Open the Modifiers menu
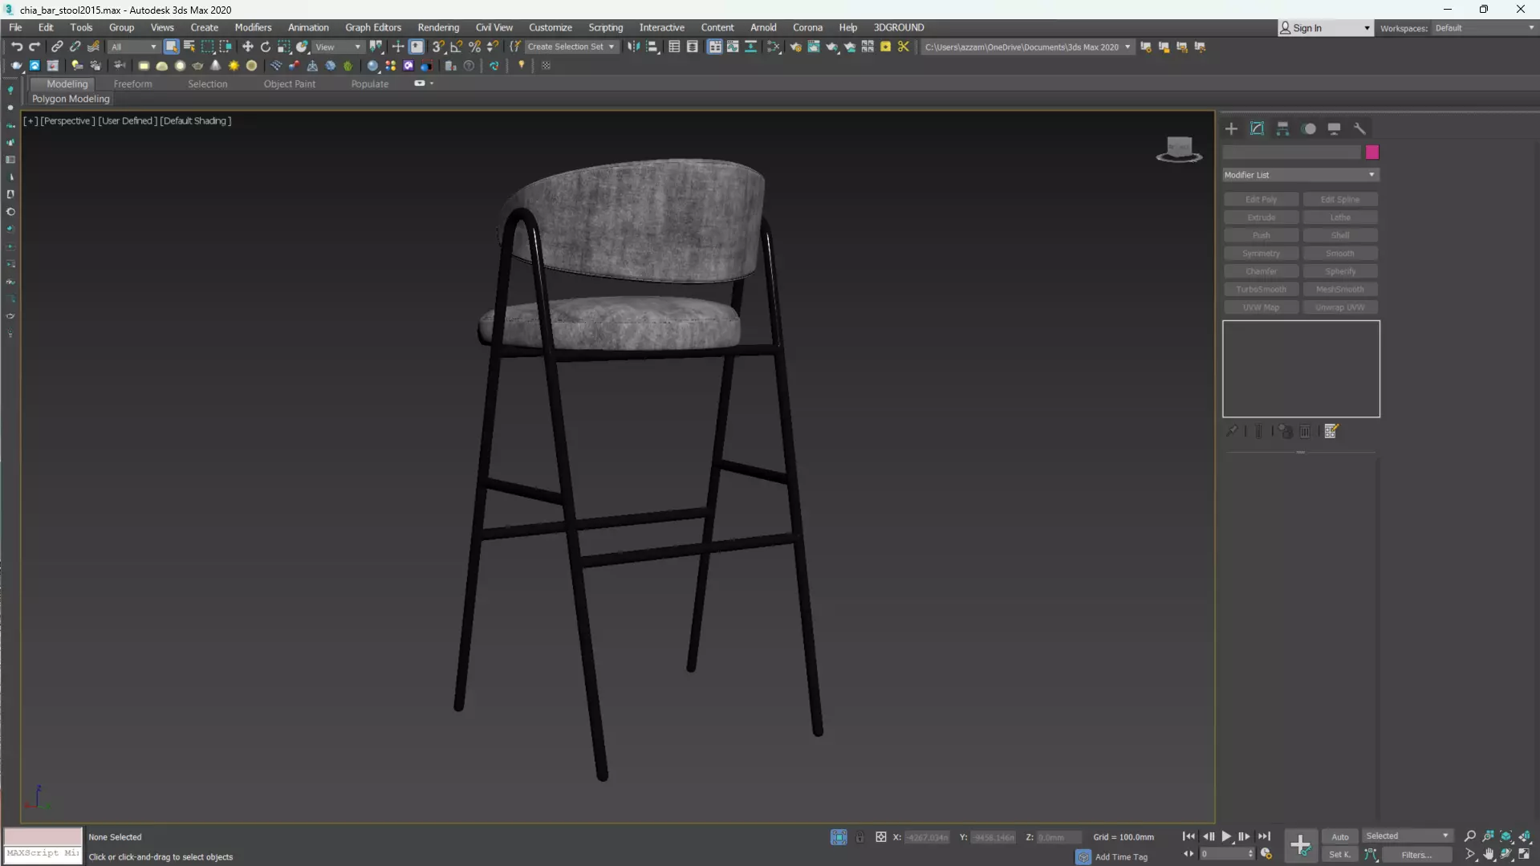1540x866 pixels. [x=253, y=27]
